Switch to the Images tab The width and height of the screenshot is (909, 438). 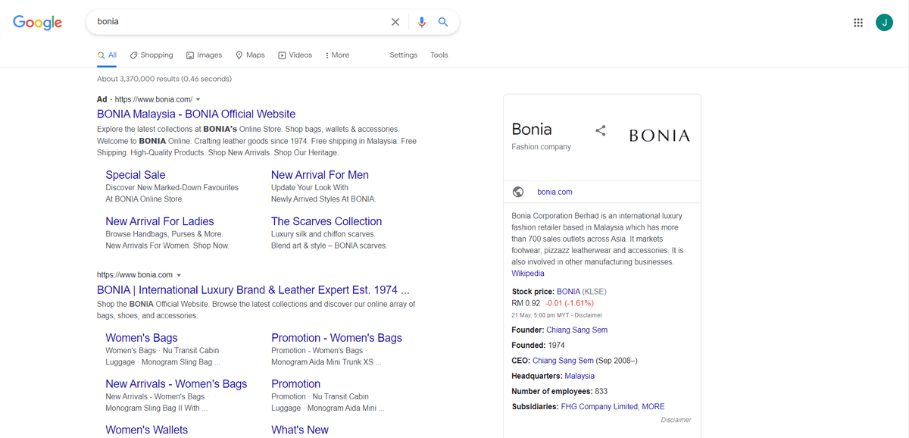(205, 55)
